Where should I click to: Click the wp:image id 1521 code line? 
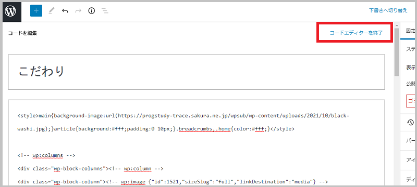(173, 182)
